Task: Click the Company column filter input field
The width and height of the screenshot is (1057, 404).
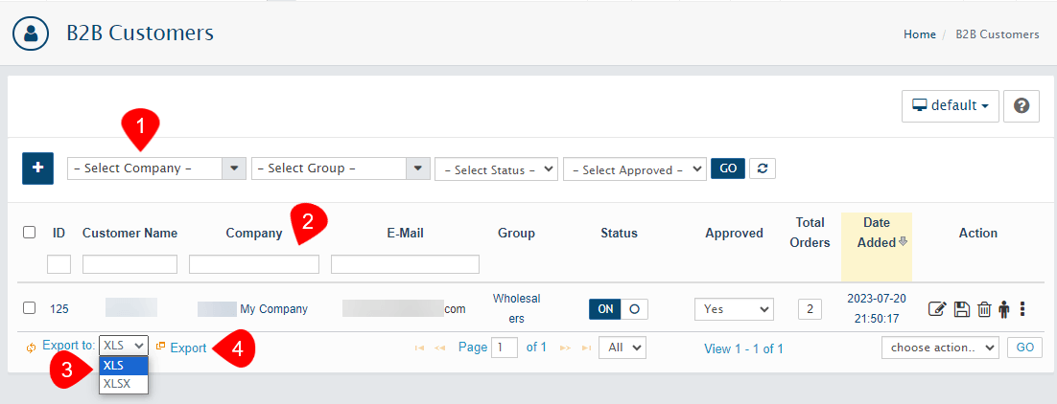Action: 254,264
